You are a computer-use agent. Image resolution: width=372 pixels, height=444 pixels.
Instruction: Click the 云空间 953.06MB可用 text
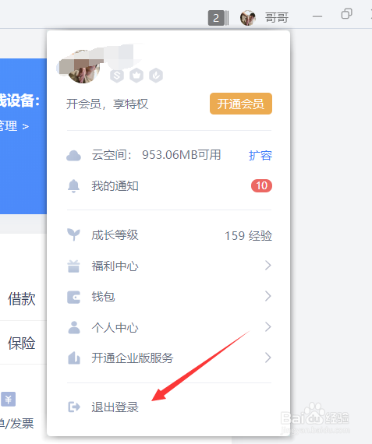pos(156,155)
